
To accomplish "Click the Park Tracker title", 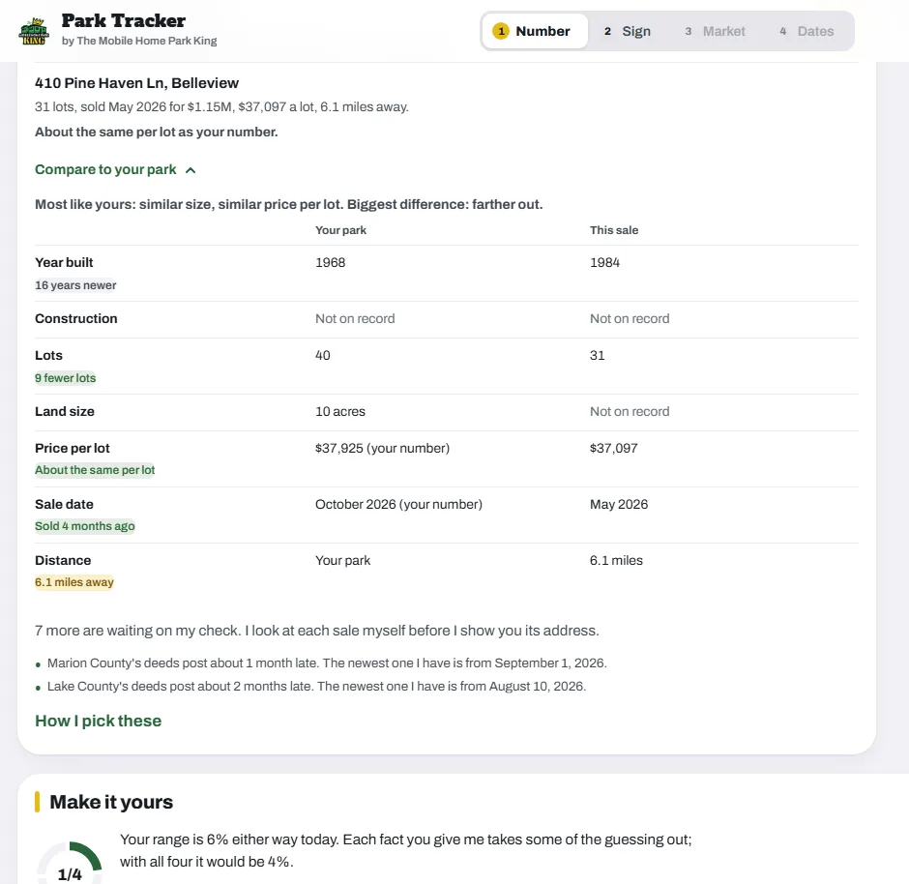I will tap(124, 20).
